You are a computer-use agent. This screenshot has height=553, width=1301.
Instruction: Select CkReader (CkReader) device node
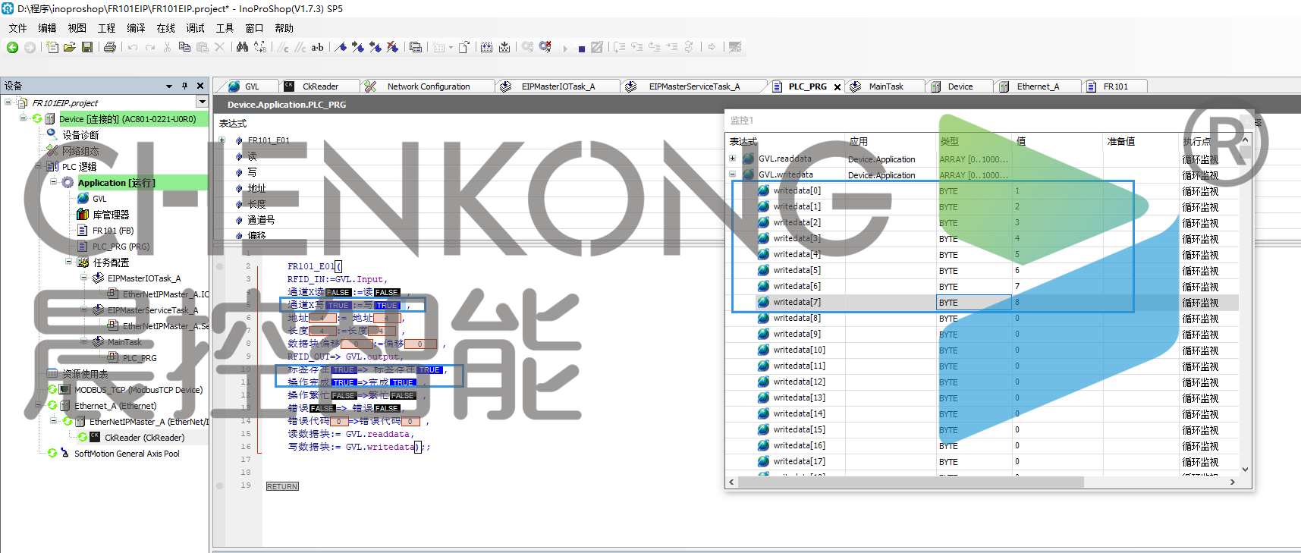(x=144, y=438)
